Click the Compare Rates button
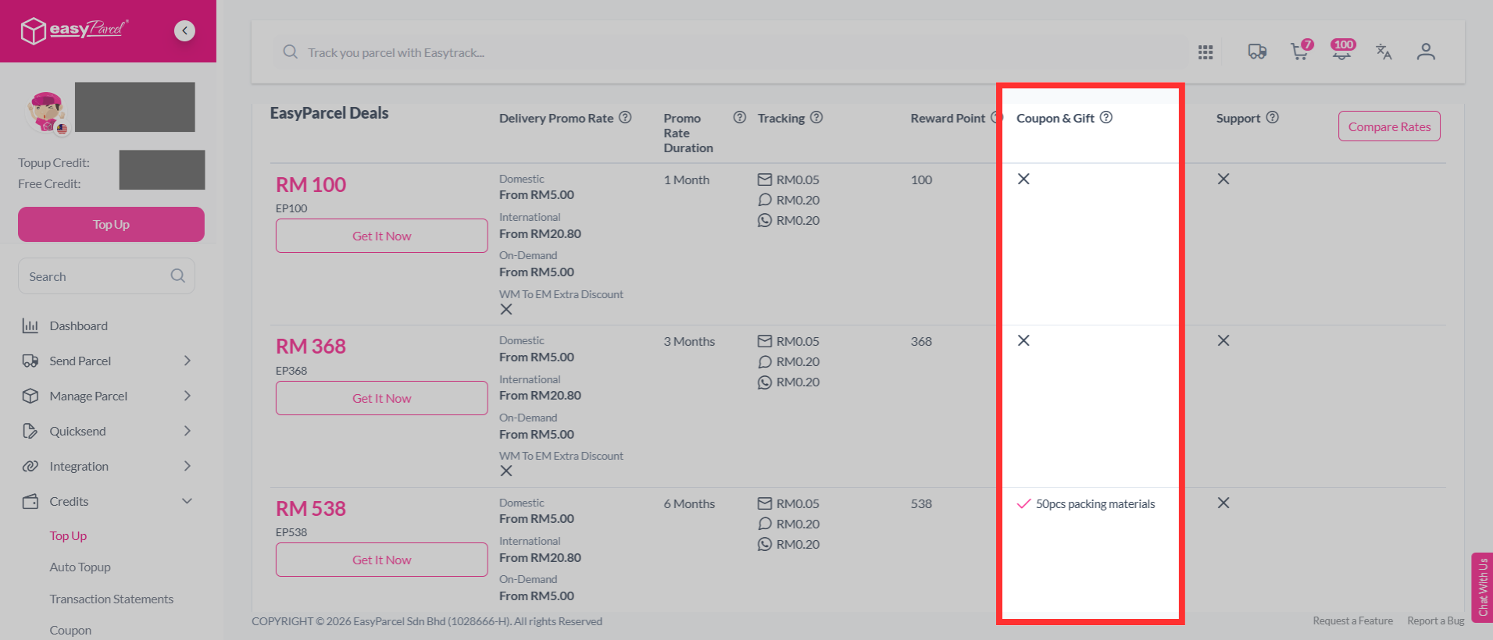1493x640 pixels. (1389, 126)
